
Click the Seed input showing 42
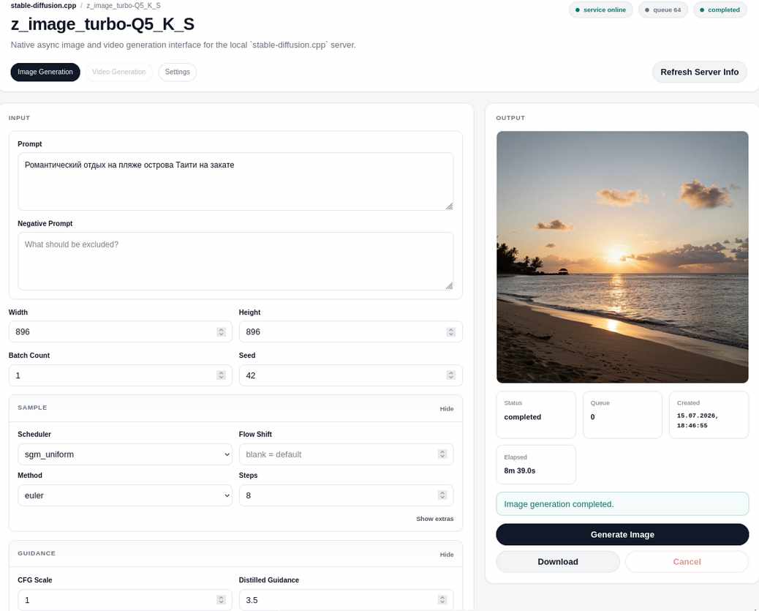coord(350,375)
